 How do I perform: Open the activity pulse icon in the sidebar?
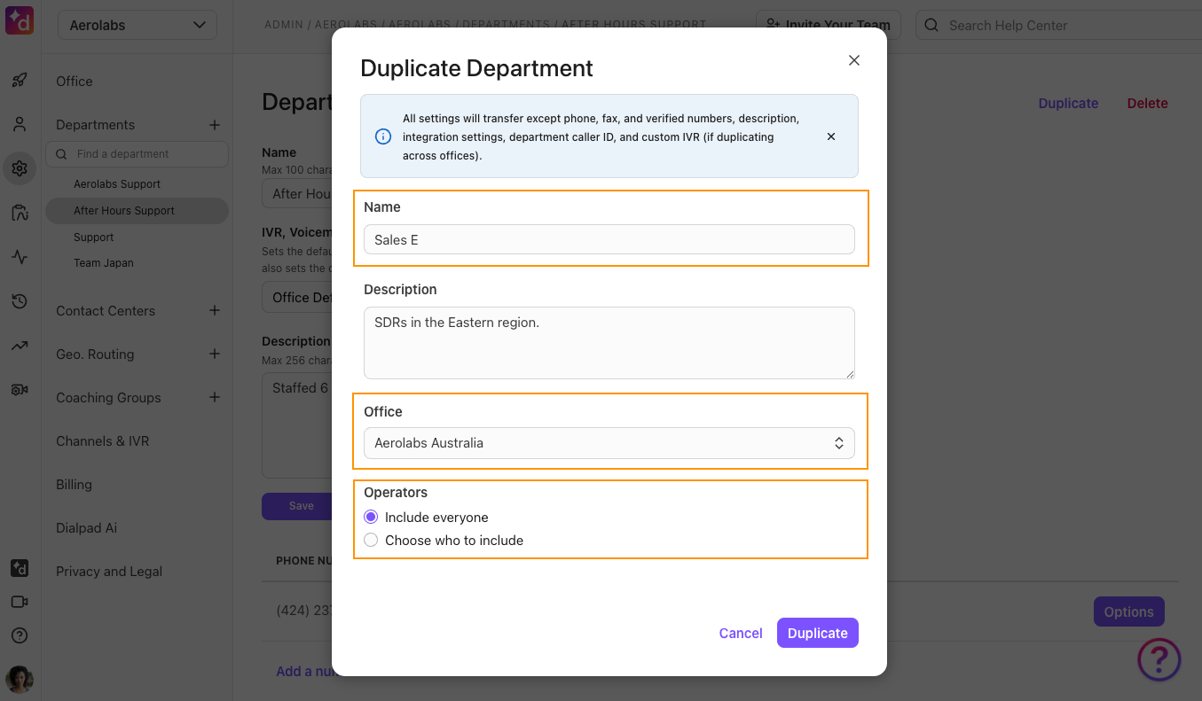tap(20, 258)
